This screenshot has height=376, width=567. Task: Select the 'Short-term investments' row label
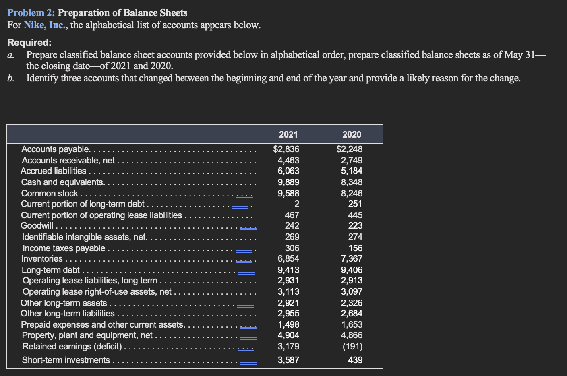pyautogui.click(x=66, y=360)
